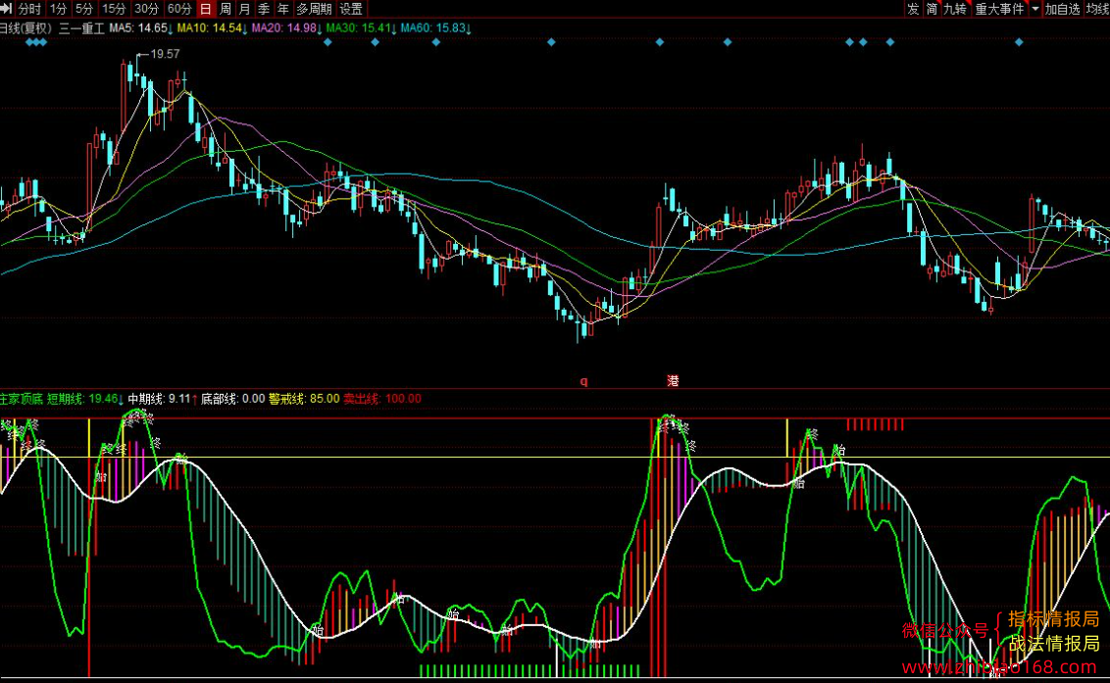The image size is (1110, 683).
Task: Click the 重大事件 major events button
Action: 999,9
